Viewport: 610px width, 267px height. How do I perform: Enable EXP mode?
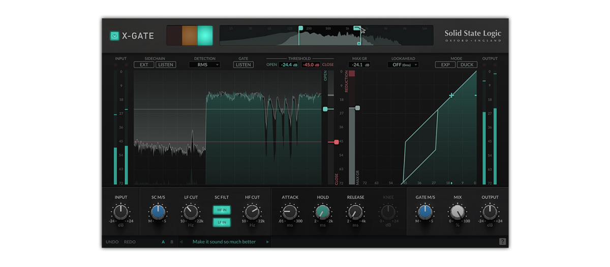(x=445, y=65)
